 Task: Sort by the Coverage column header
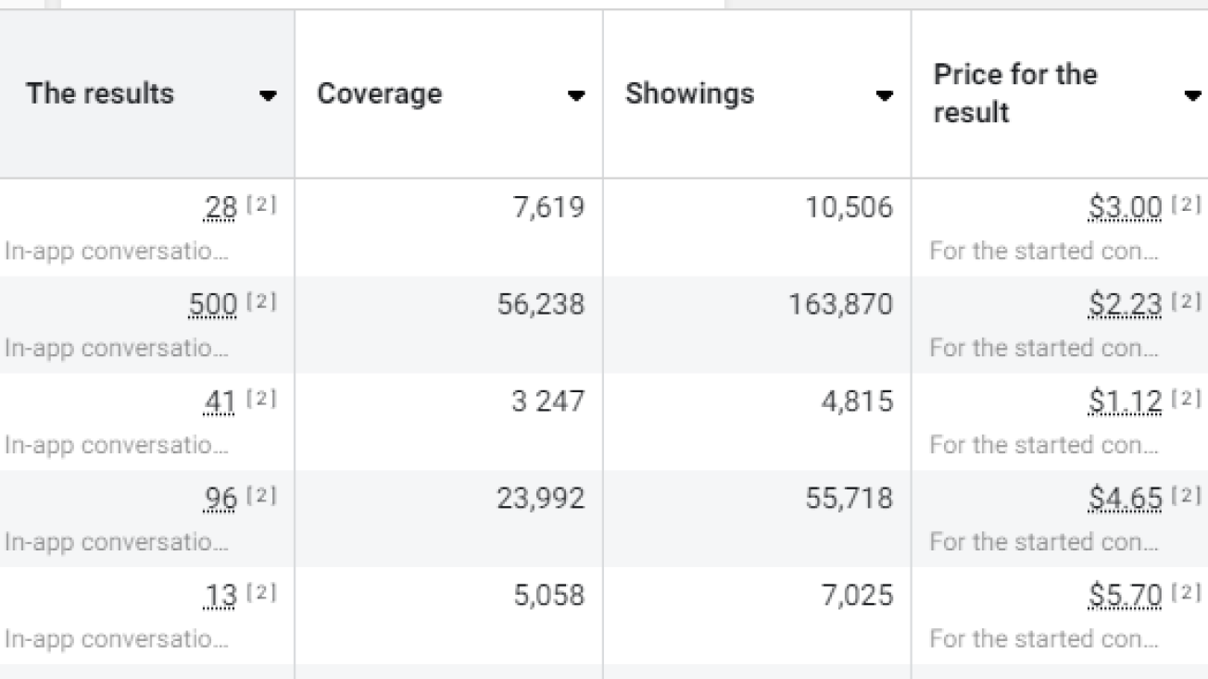[x=379, y=93]
